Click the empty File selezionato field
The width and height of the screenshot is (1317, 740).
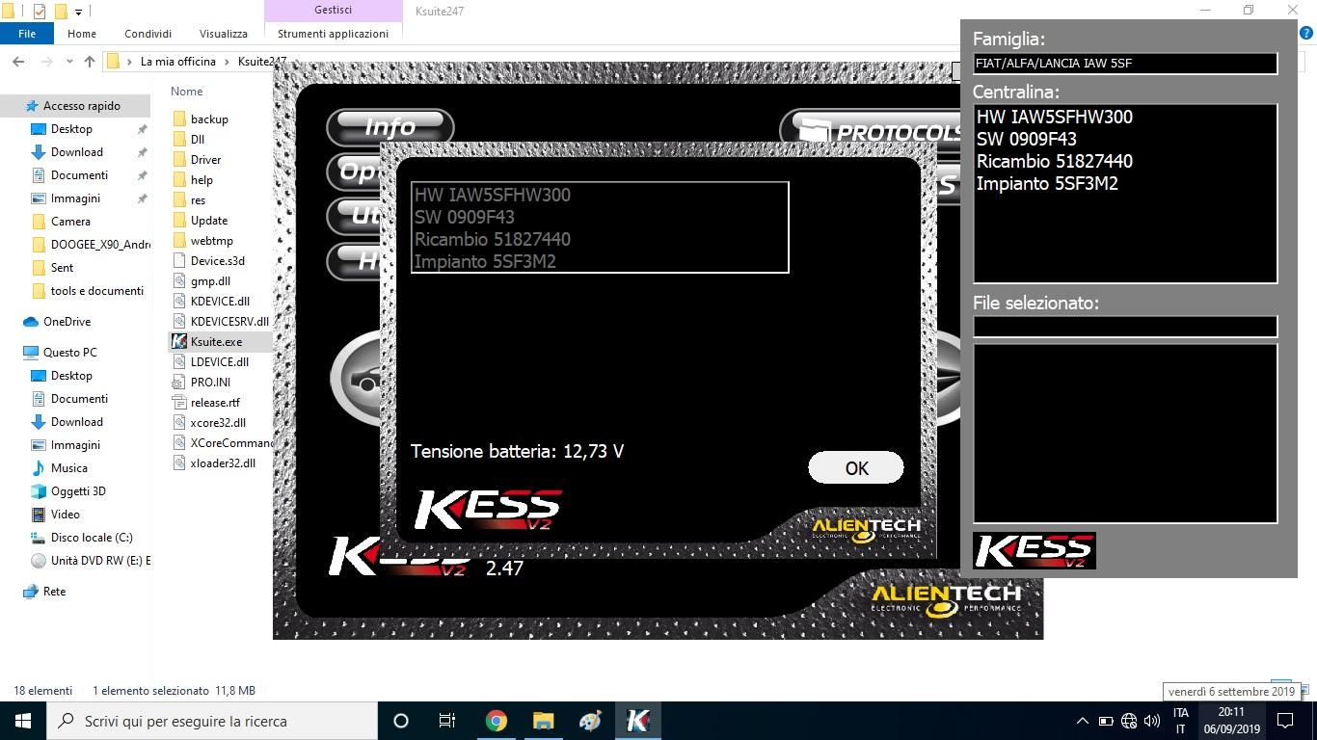point(1125,327)
